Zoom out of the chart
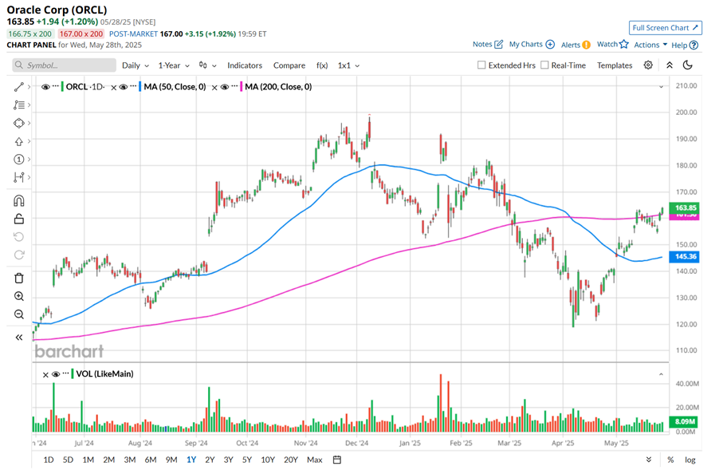 [19, 314]
